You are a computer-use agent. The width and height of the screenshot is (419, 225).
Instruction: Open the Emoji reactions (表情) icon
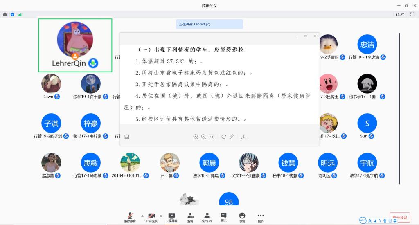click(x=242, y=217)
